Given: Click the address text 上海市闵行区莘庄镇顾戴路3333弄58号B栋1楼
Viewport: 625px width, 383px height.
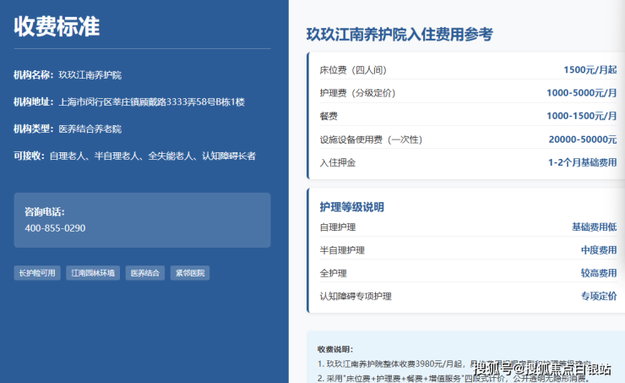Looking at the screenshot, I should pos(151,102).
